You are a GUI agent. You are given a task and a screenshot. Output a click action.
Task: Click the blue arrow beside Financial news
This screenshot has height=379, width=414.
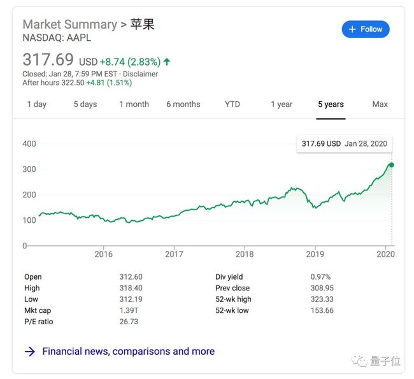pyautogui.click(x=30, y=352)
